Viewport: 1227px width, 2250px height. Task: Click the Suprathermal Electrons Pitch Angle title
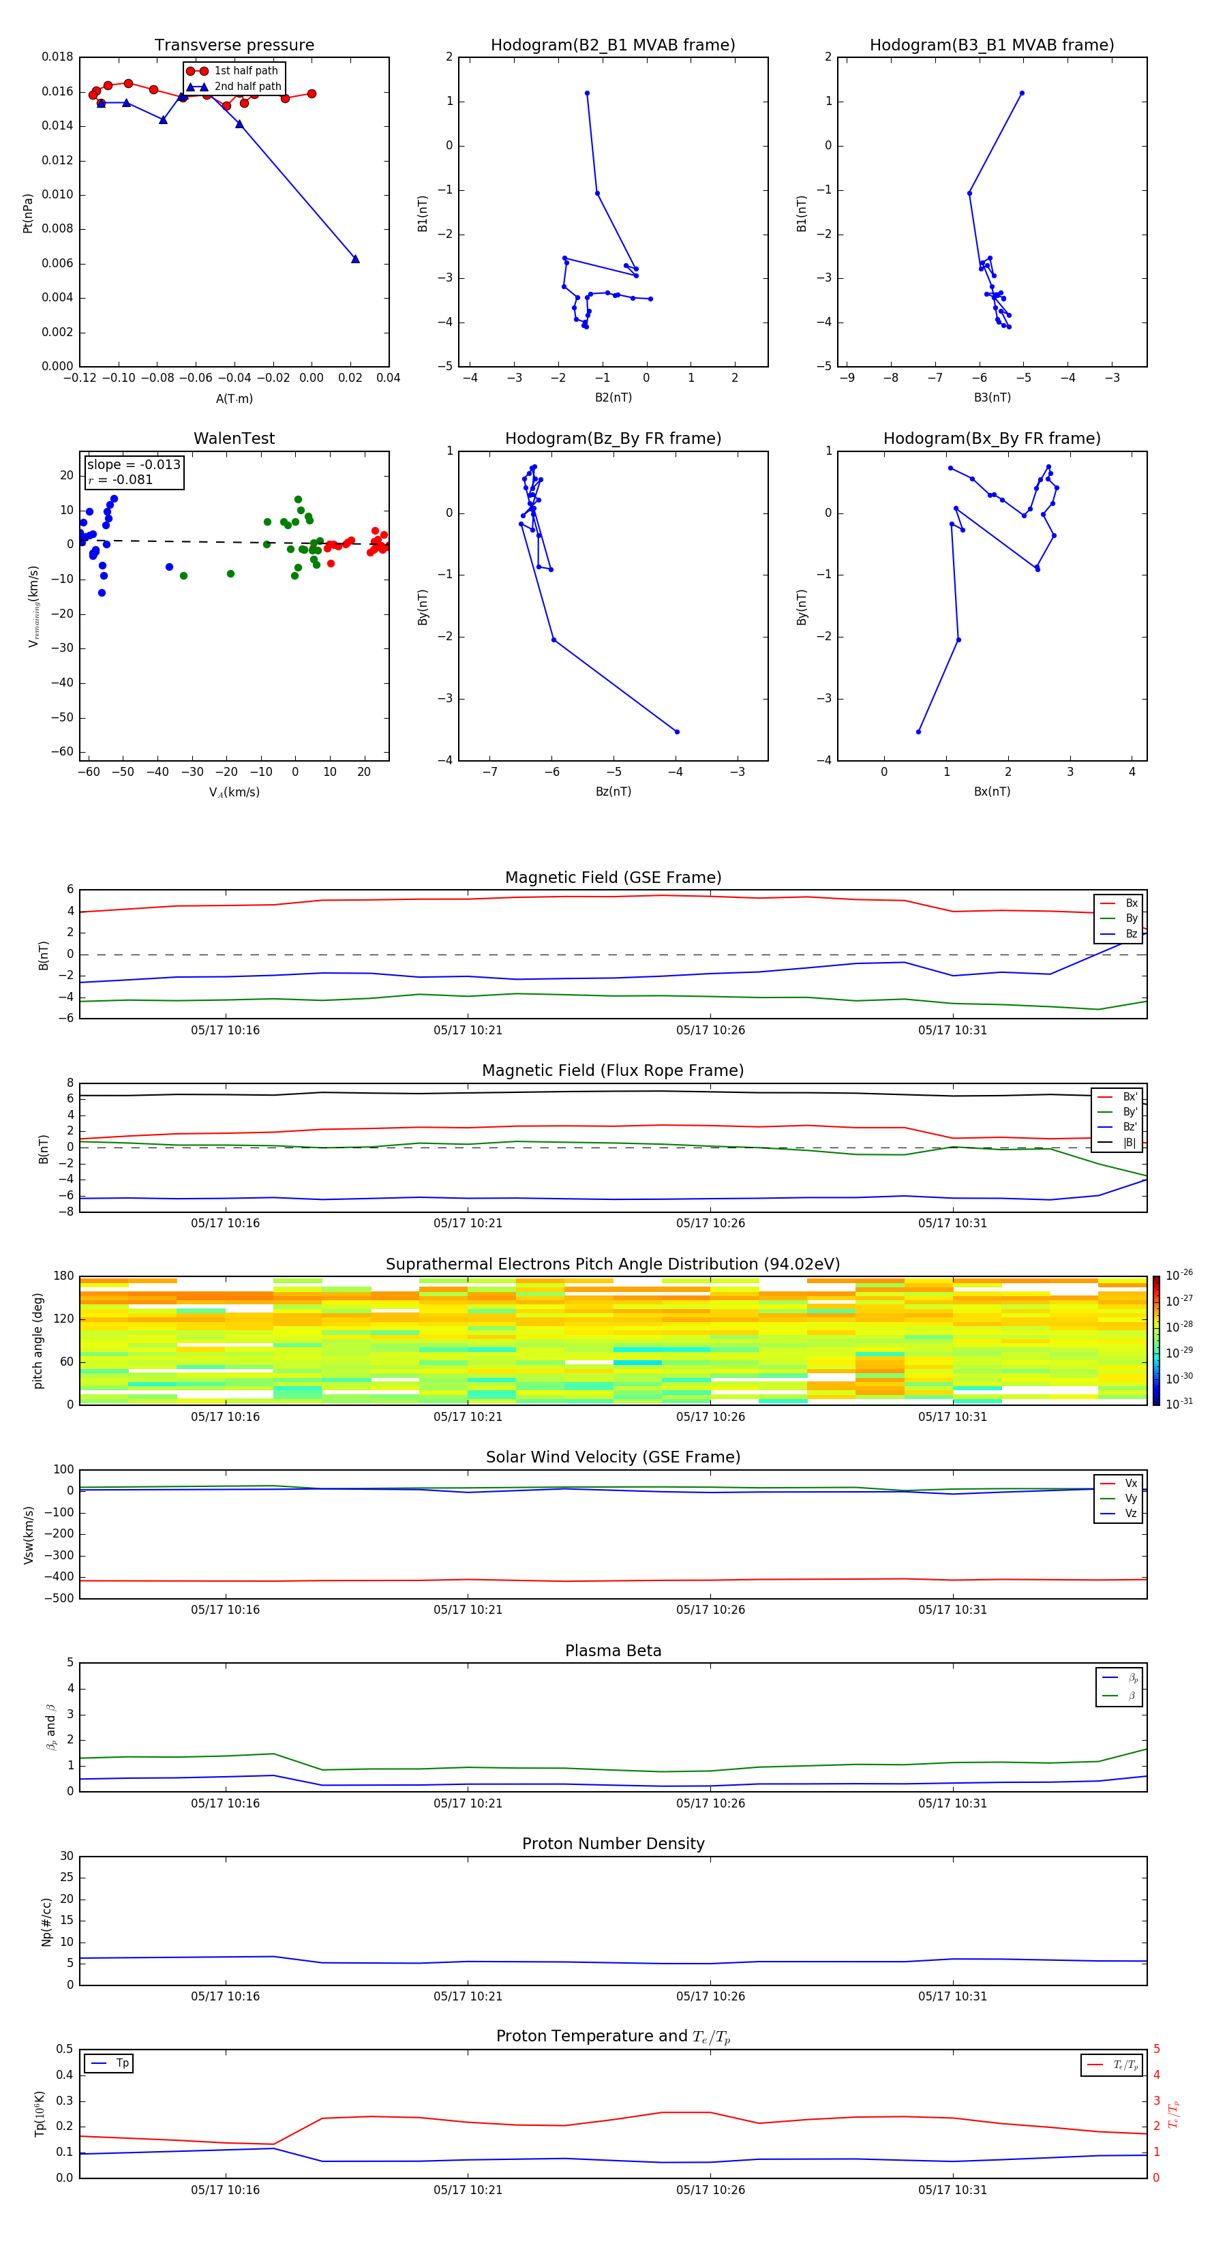click(613, 1265)
